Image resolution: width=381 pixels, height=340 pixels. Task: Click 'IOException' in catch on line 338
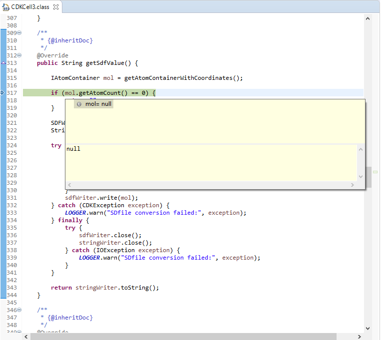point(115,250)
